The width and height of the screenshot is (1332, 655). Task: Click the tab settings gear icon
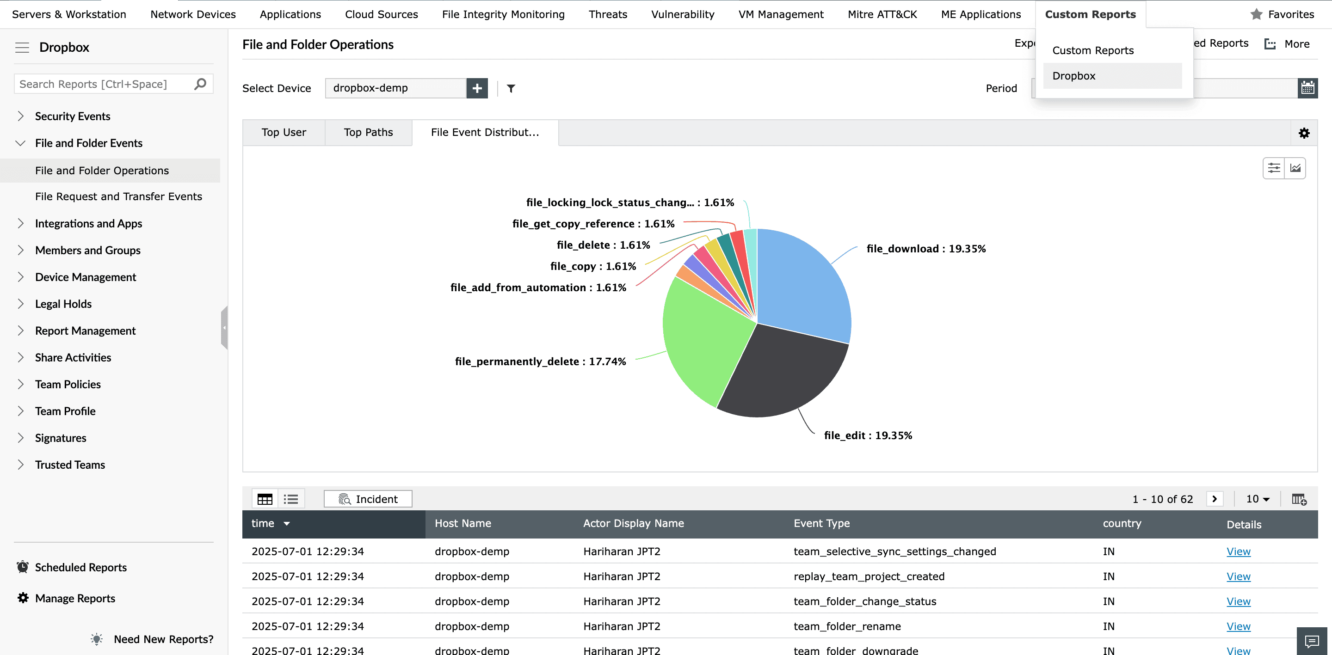click(1304, 133)
